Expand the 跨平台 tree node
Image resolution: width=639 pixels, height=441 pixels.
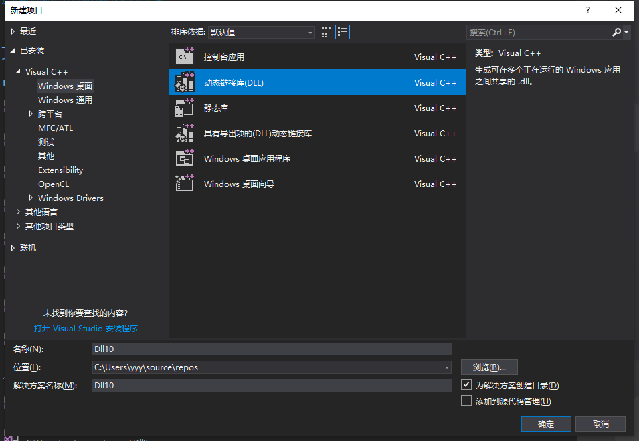point(31,114)
